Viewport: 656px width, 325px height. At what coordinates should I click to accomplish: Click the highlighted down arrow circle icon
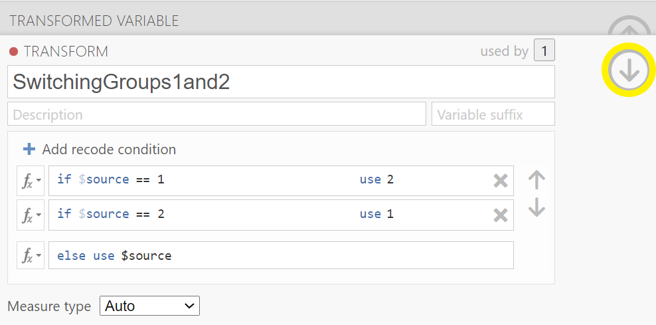[628, 70]
